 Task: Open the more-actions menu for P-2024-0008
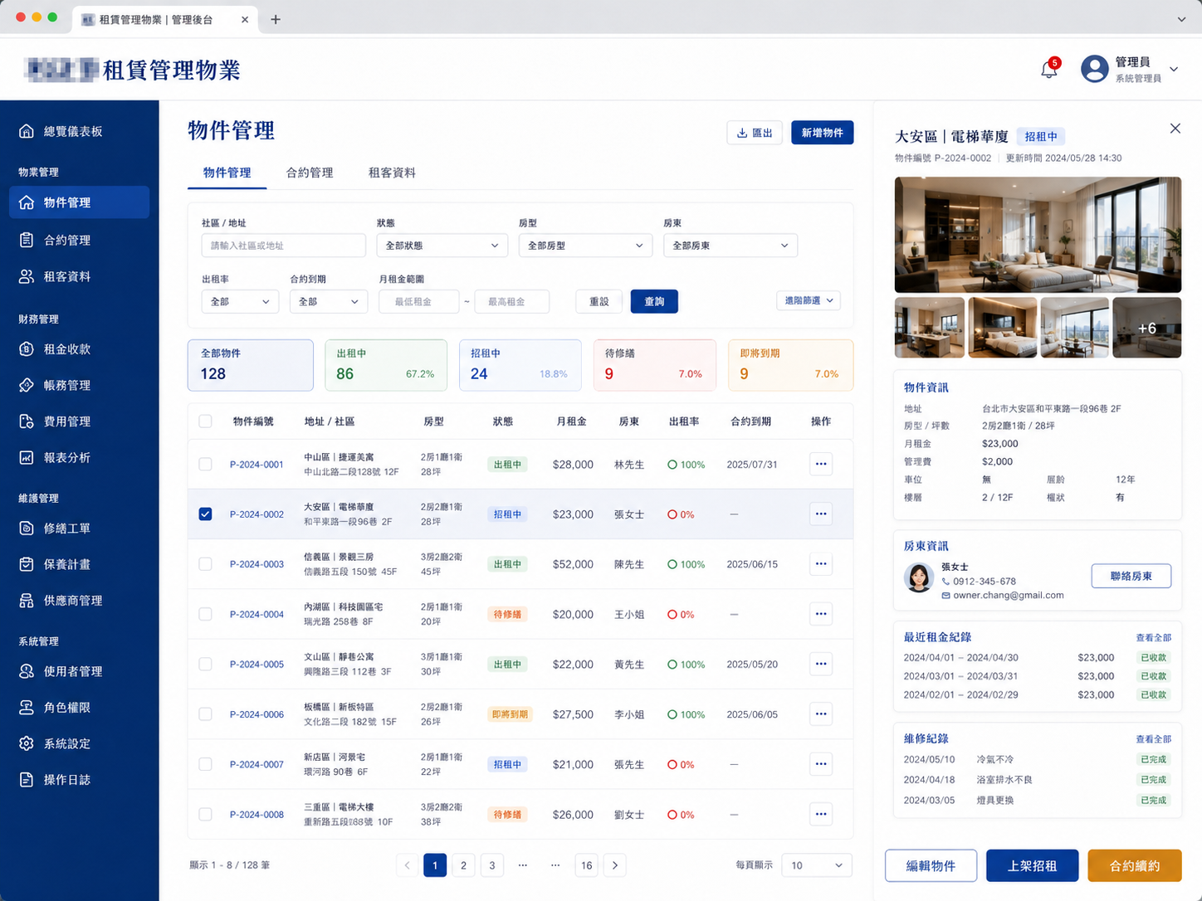[x=821, y=814]
